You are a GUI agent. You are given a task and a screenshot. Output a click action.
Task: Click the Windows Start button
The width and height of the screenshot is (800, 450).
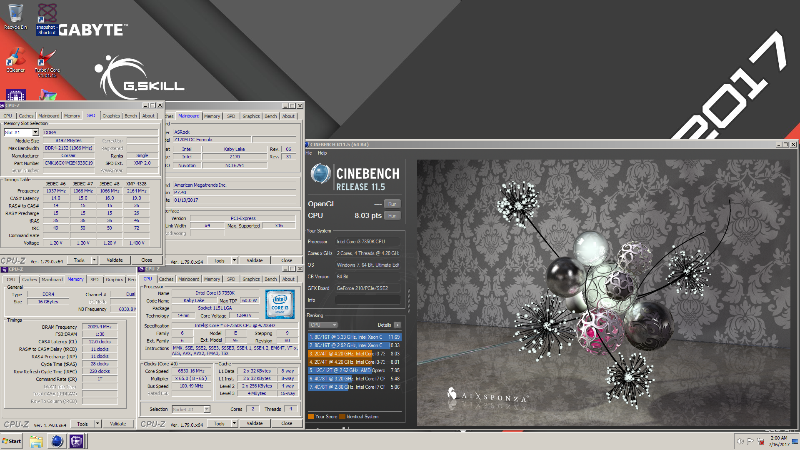[x=12, y=441]
